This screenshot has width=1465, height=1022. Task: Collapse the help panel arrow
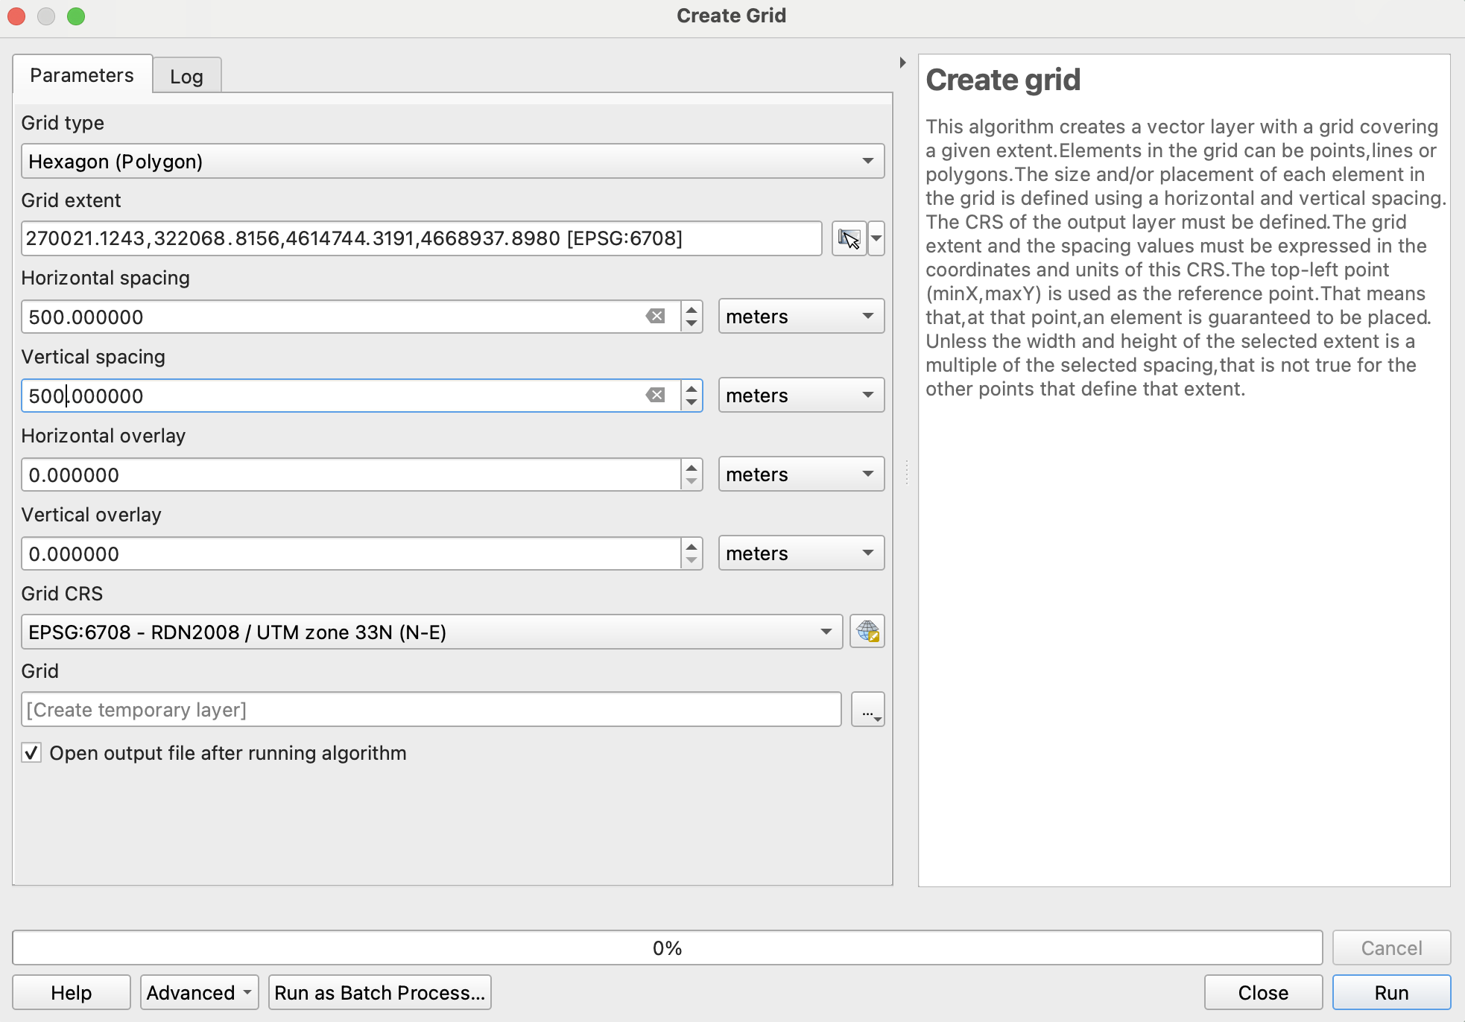pyautogui.click(x=902, y=63)
